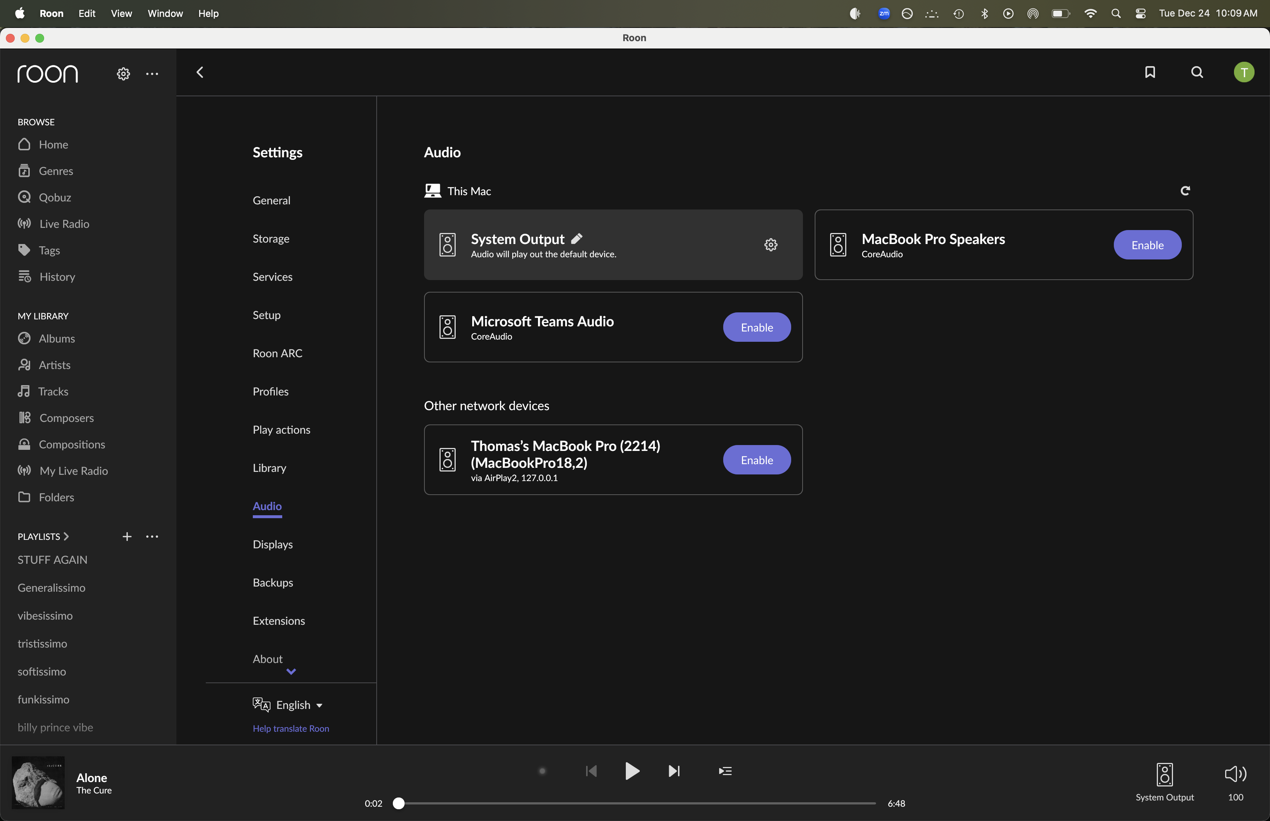Image resolution: width=1270 pixels, height=821 pixels.
Task: Play the current track Alone
Action: [x=632, y=771]
